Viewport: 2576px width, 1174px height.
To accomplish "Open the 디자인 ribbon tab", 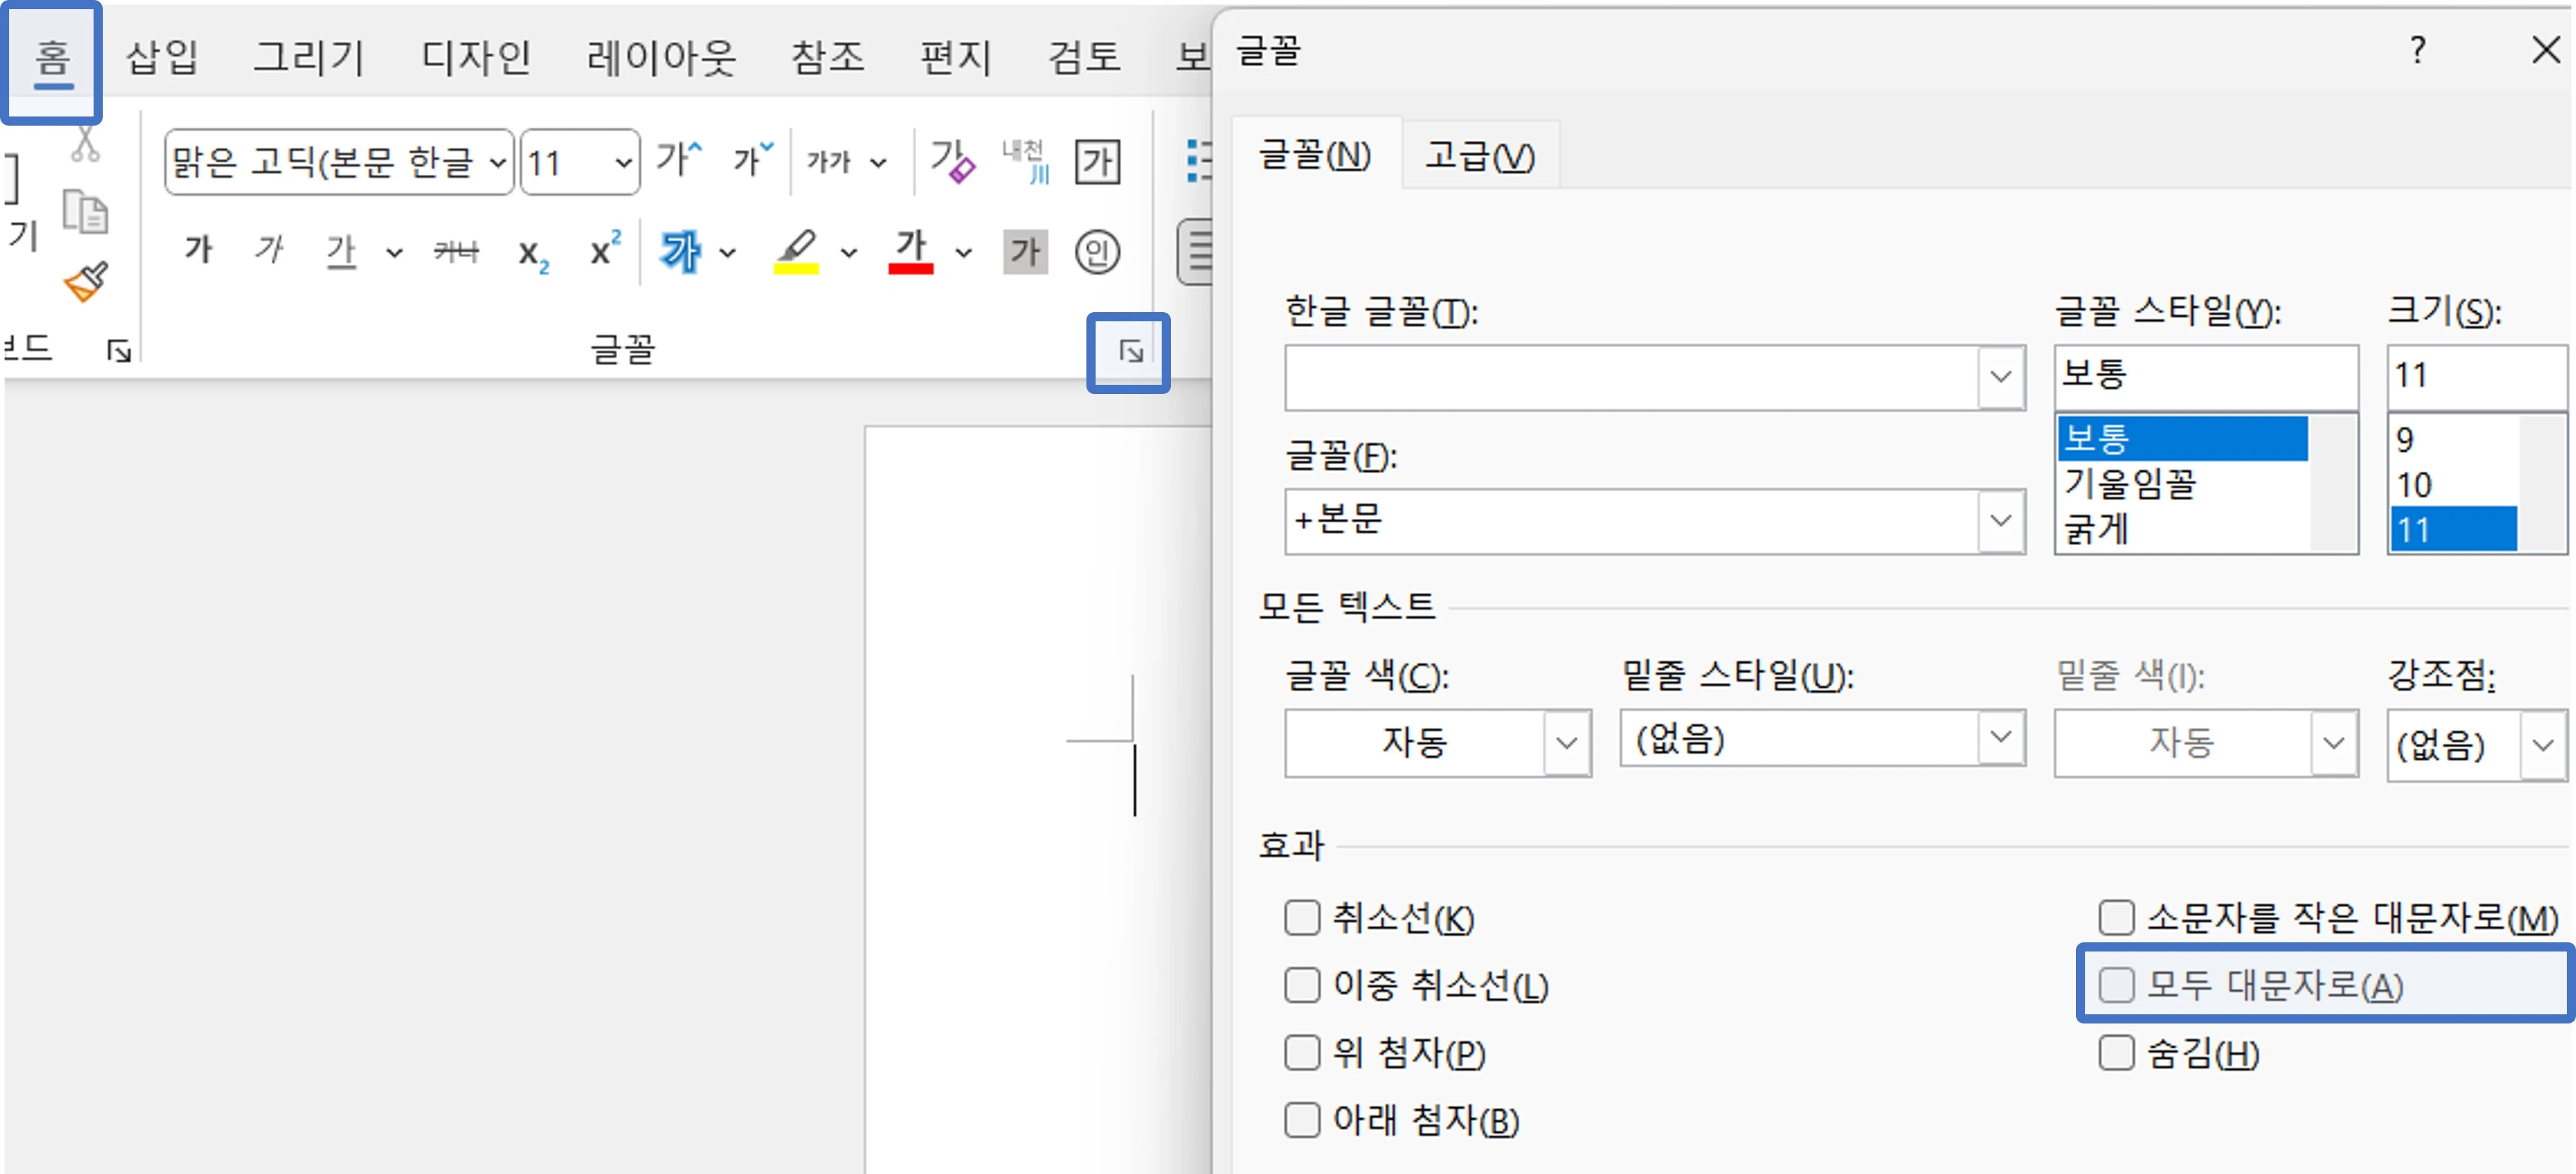I will coord(476,57).
